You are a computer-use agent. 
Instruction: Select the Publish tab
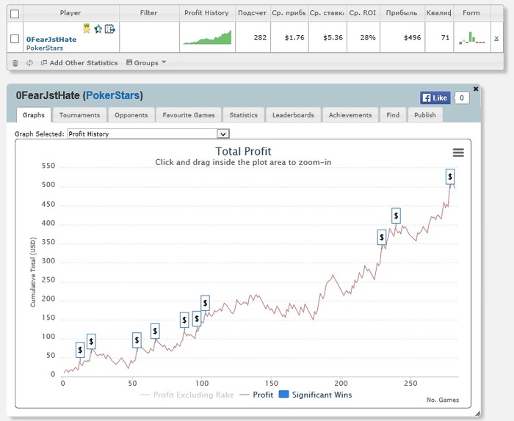[x=425, y=115]
